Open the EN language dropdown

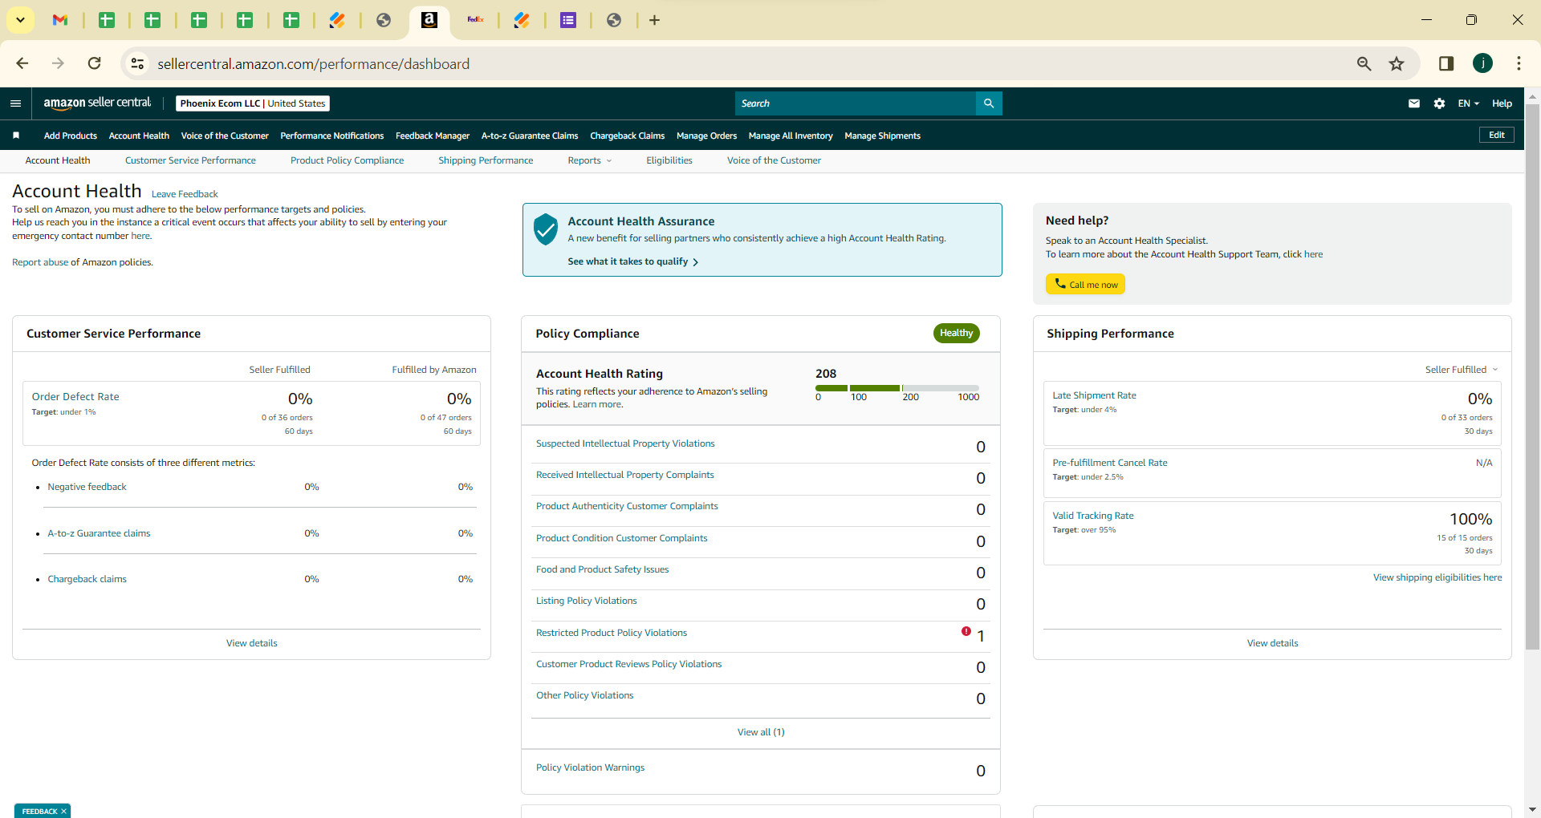click(1468, 103)
